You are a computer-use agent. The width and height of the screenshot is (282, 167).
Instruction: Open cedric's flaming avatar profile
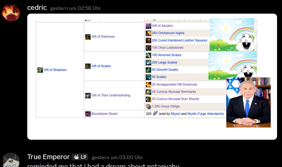click(x=11, y=12)
